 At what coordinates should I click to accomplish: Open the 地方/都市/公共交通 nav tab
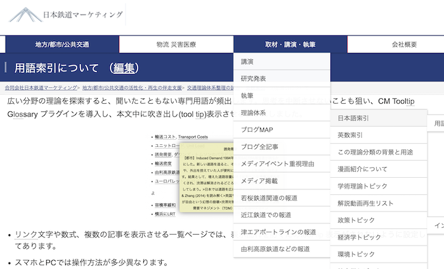(62, 44)
